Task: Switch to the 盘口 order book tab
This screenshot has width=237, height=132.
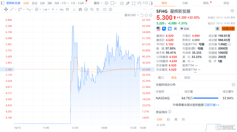Action: click(x=161, y=77)
